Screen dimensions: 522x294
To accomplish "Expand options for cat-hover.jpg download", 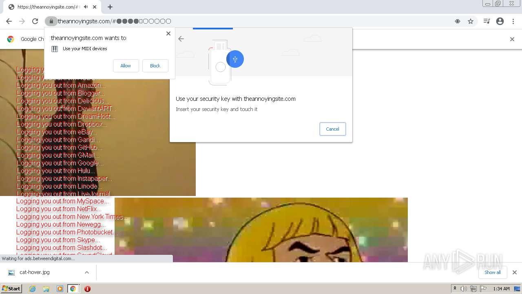I will tap(86, 272).
